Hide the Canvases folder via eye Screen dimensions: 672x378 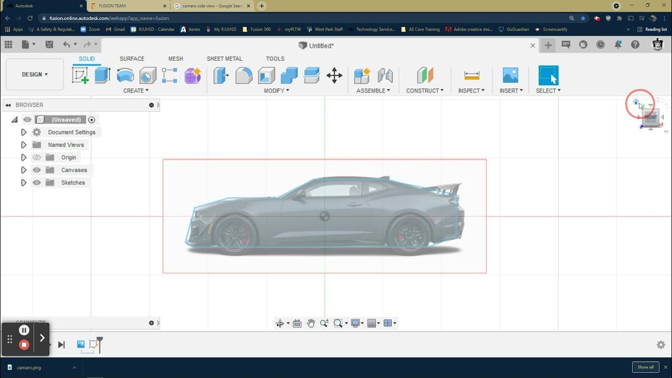pyautogui.click(x=37, y=170)
